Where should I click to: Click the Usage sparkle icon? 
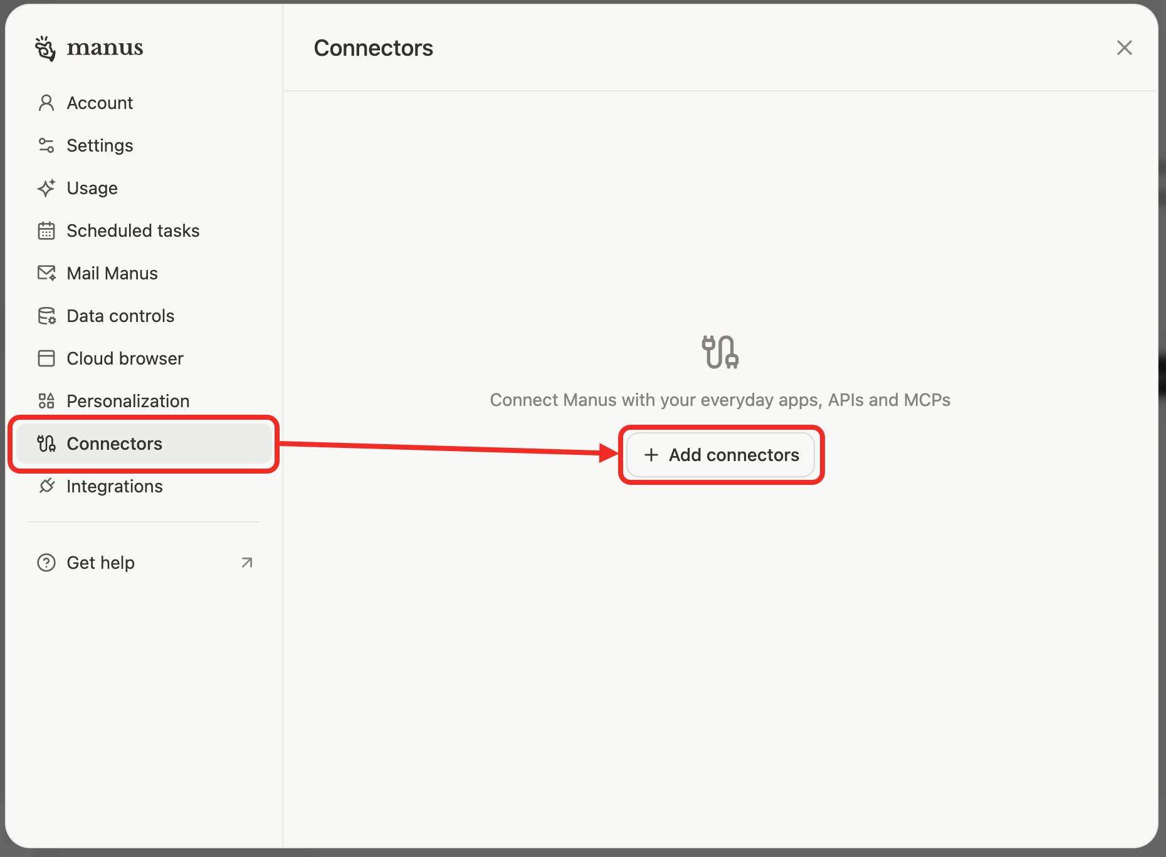pos(46,188)
